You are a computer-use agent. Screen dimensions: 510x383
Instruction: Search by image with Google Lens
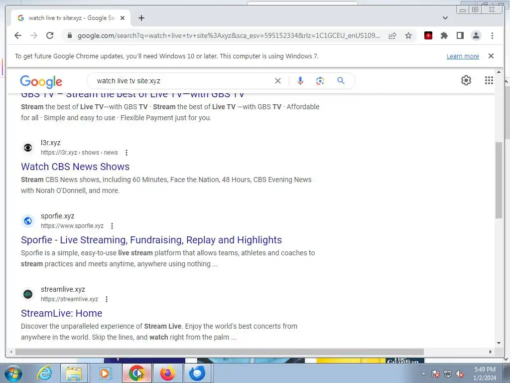[320, 81]
